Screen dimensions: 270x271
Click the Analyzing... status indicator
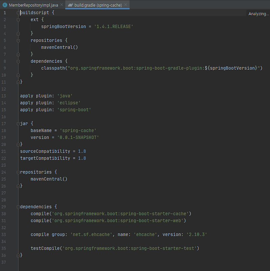[259, 14]
